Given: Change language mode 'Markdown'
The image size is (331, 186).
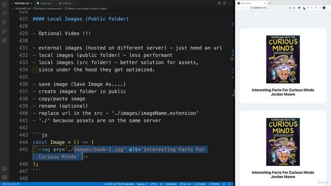Looking at the screenshot, I should coord(171,184).
